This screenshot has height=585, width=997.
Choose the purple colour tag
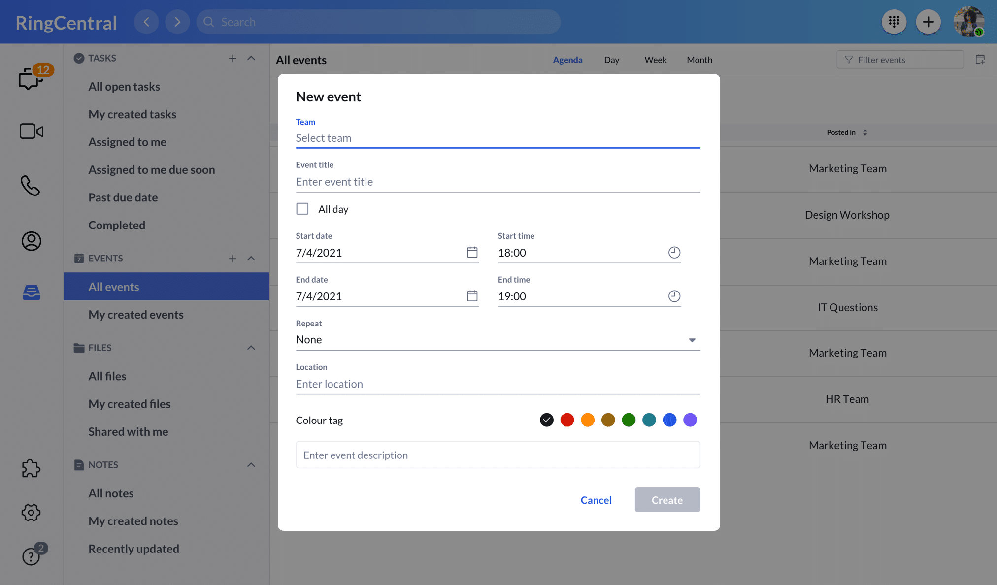click(x=690, y=420)
